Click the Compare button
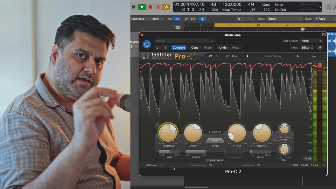336x189 pixels. (x=179, y=48)
